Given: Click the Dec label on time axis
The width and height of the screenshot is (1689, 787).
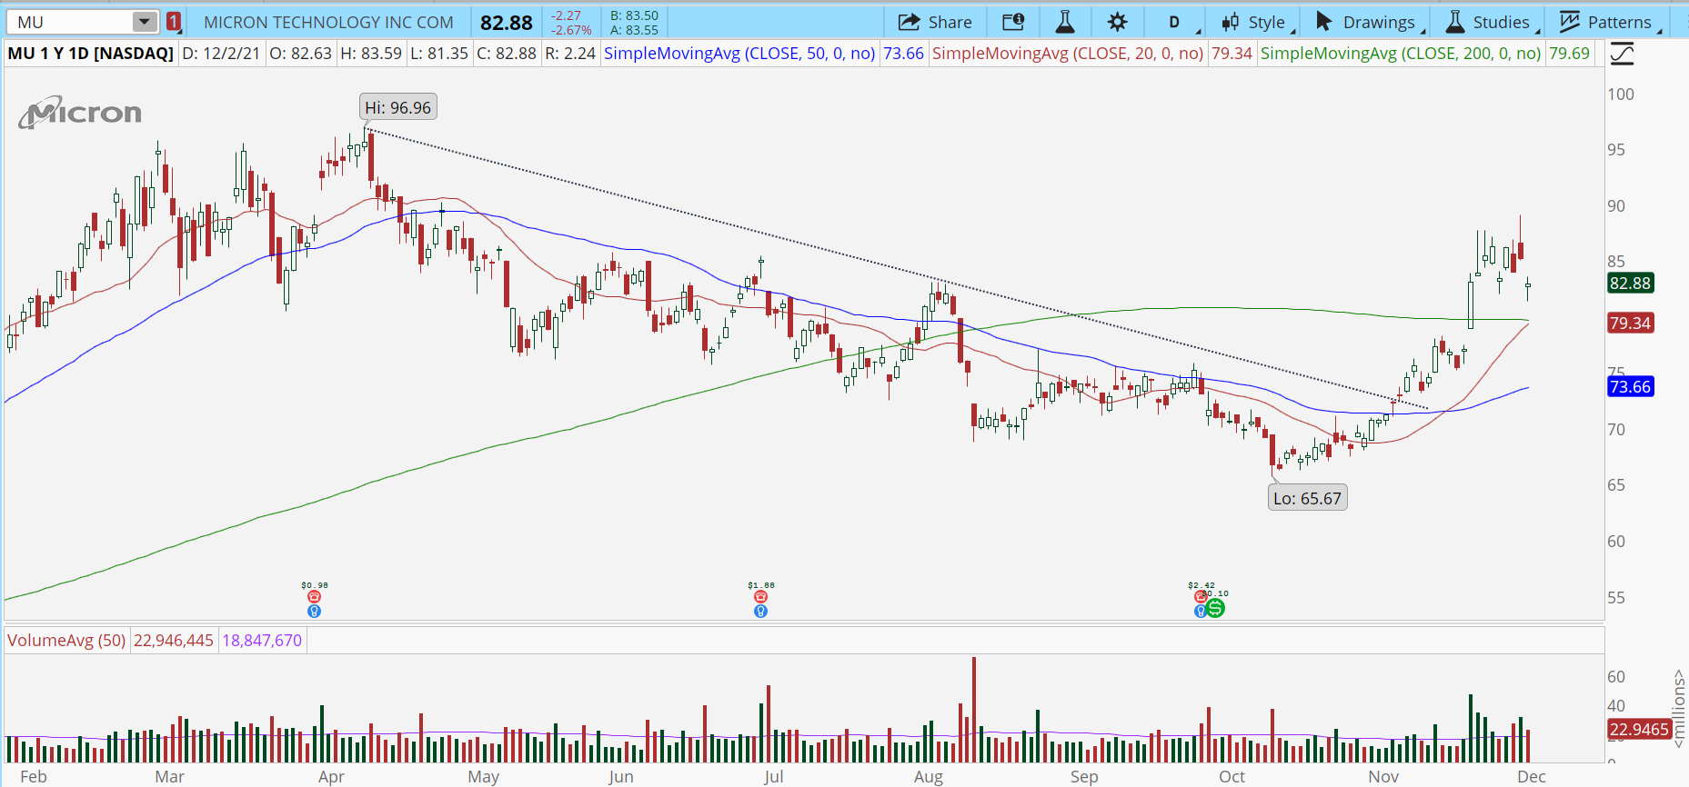Looking at the screenshot, I should pos(1532,777).
